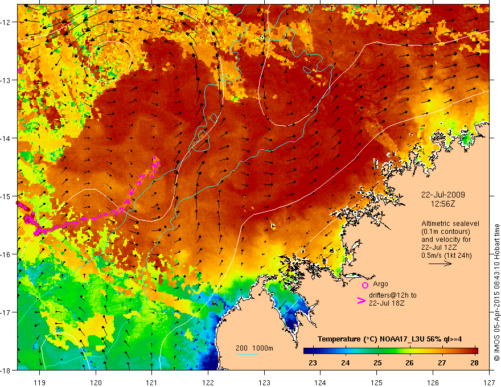Click the (0.1m contours) text
This screenshot has width=501, height=387.
[446, 232]
